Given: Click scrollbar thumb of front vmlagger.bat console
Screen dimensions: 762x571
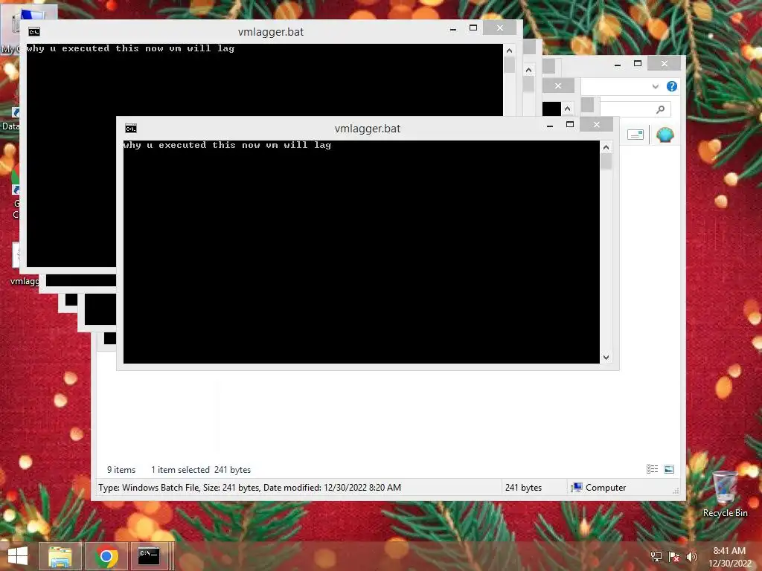Looking at the screenshot, I should 606,161.
